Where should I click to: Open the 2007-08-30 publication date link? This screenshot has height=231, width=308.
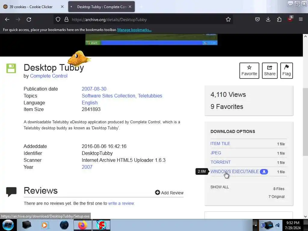94,89
